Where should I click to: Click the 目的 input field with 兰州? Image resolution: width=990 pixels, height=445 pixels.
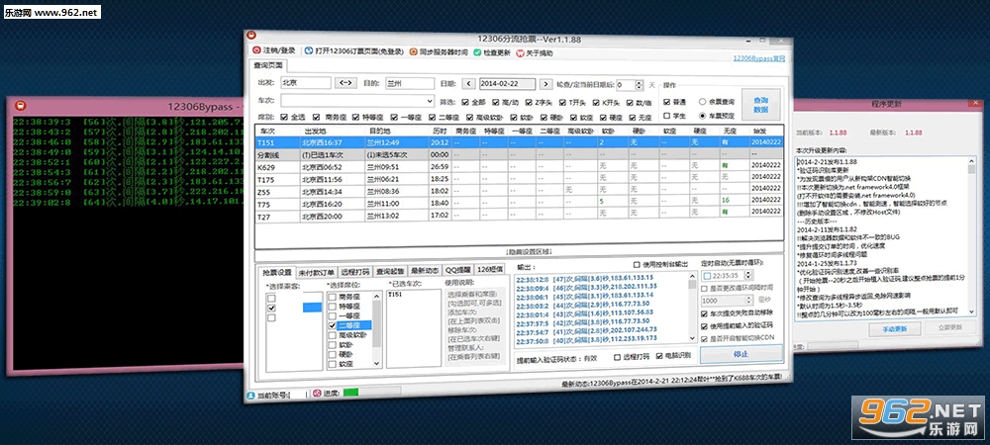409,83
